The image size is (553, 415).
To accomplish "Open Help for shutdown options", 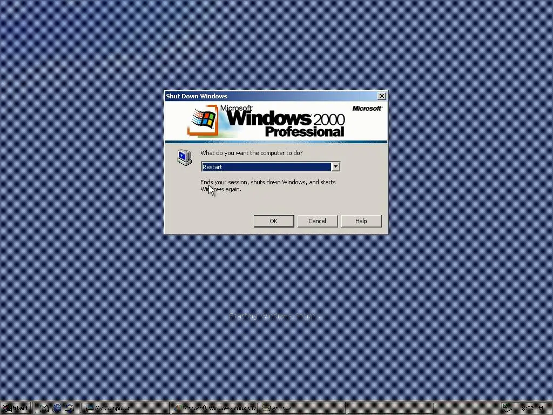I will [x=361, y=221].
